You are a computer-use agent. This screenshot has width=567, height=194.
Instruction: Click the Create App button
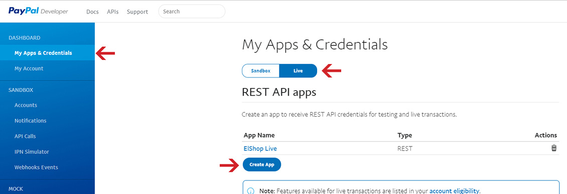coord(262,164)
